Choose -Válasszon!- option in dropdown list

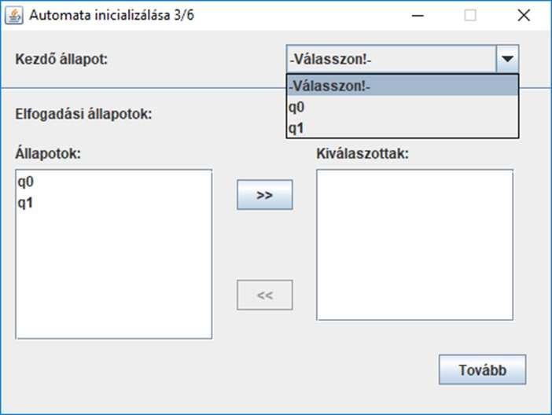pyautogui.click(x=403, y=86)
